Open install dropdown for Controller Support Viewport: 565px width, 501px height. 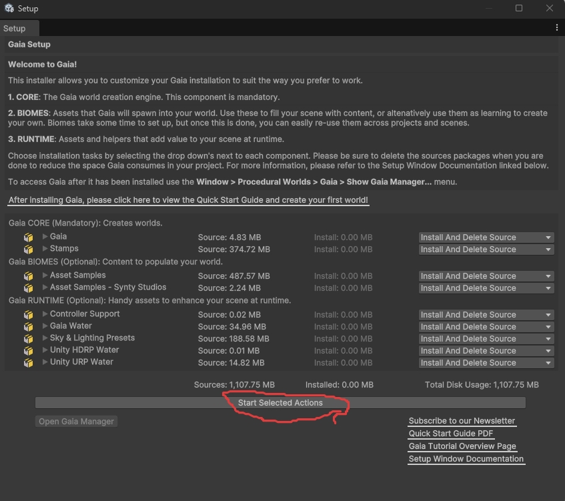click(x=486, y=315)
